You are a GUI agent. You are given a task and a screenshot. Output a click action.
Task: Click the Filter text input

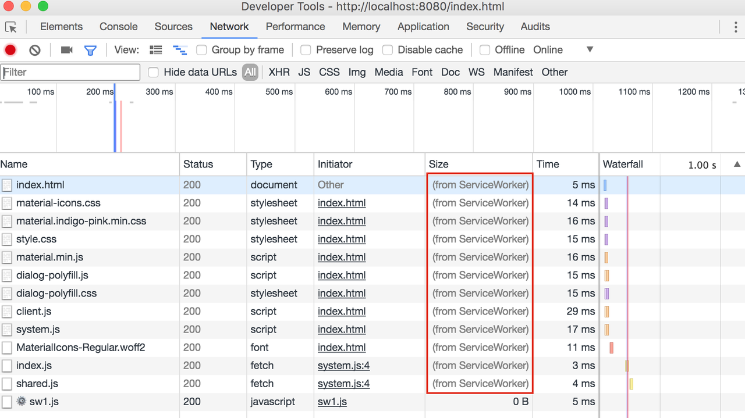click(x=70, y=72)
